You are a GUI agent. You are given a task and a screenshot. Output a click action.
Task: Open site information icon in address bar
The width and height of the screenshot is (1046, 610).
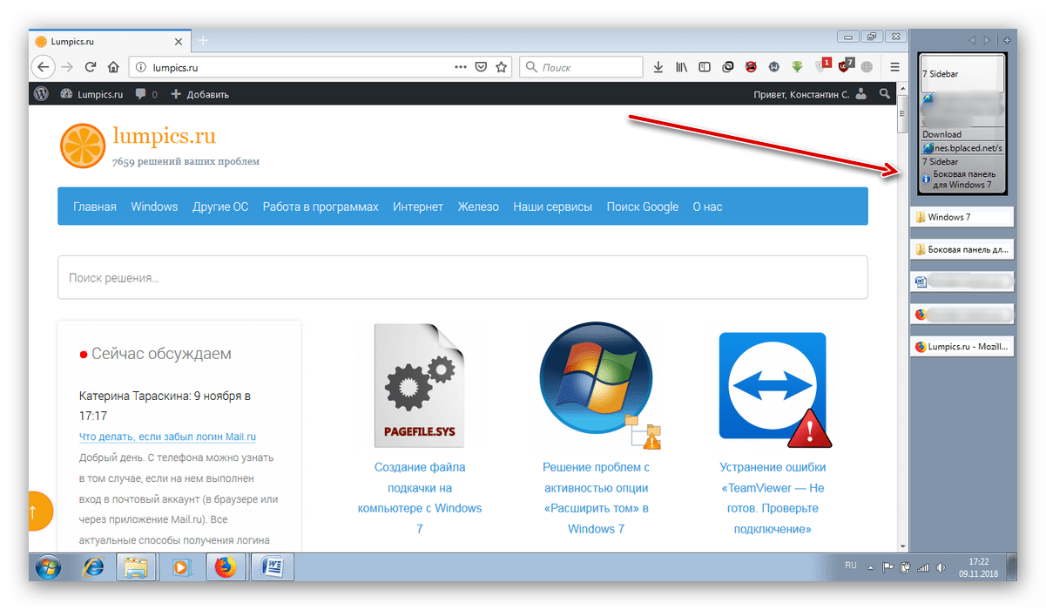coord(142,67)
